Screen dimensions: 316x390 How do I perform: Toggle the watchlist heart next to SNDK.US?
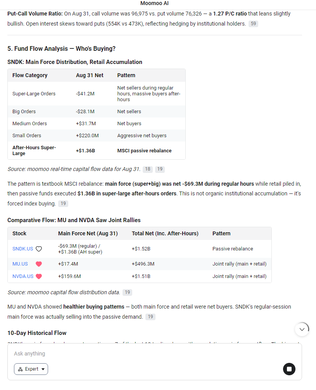click(39, 249)
